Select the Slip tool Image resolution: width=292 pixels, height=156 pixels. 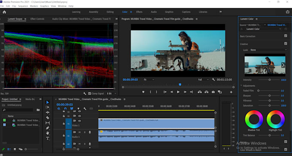[48, 123]
